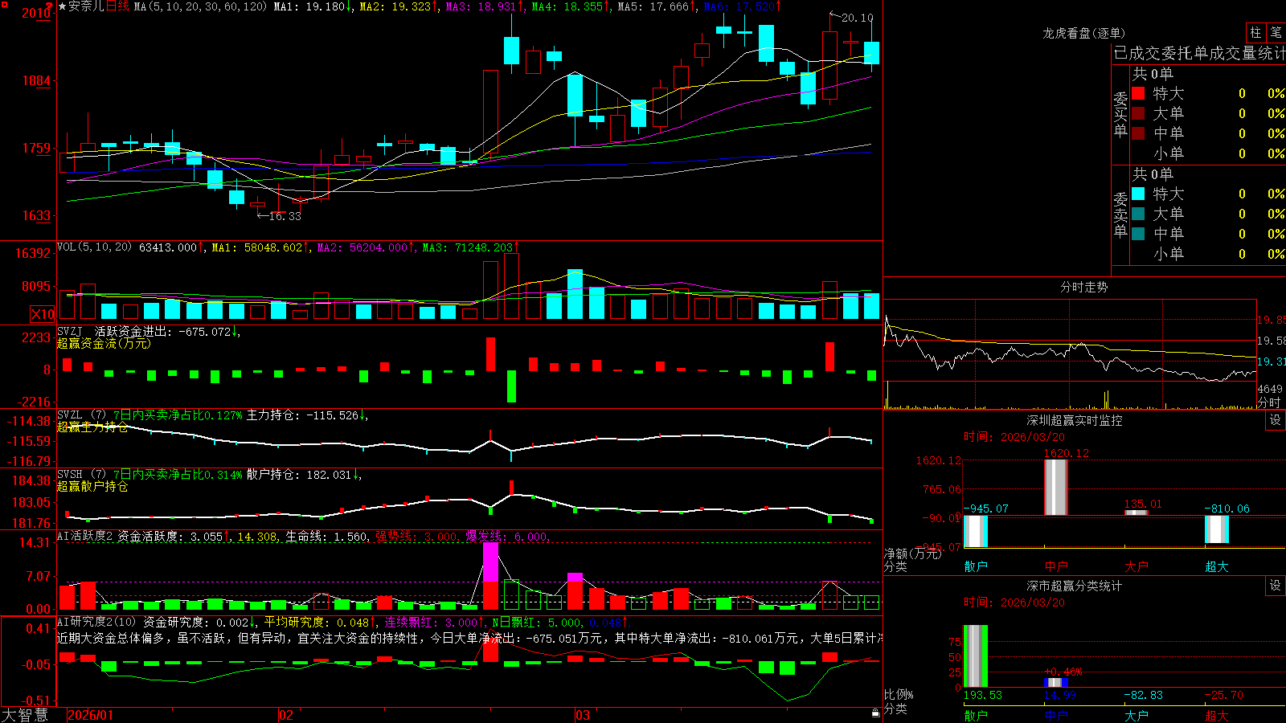Click the -82.83 value in 分类统计

click(x=1144, y=695)
